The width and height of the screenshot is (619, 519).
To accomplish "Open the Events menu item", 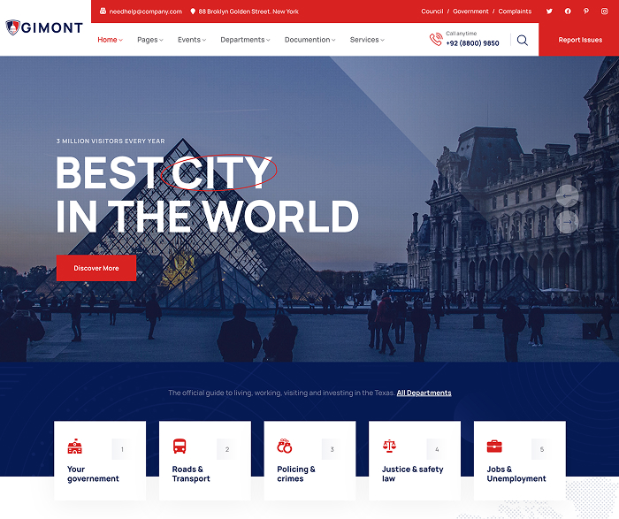I will point(189,40).
